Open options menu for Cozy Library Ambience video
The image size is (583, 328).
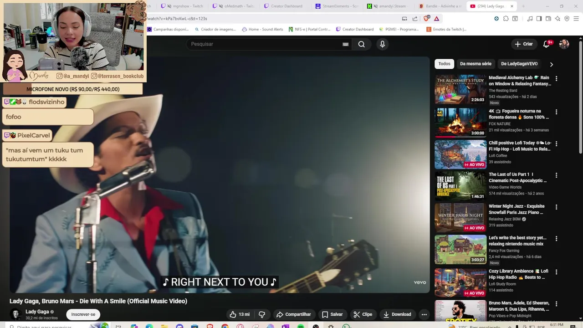556,272
